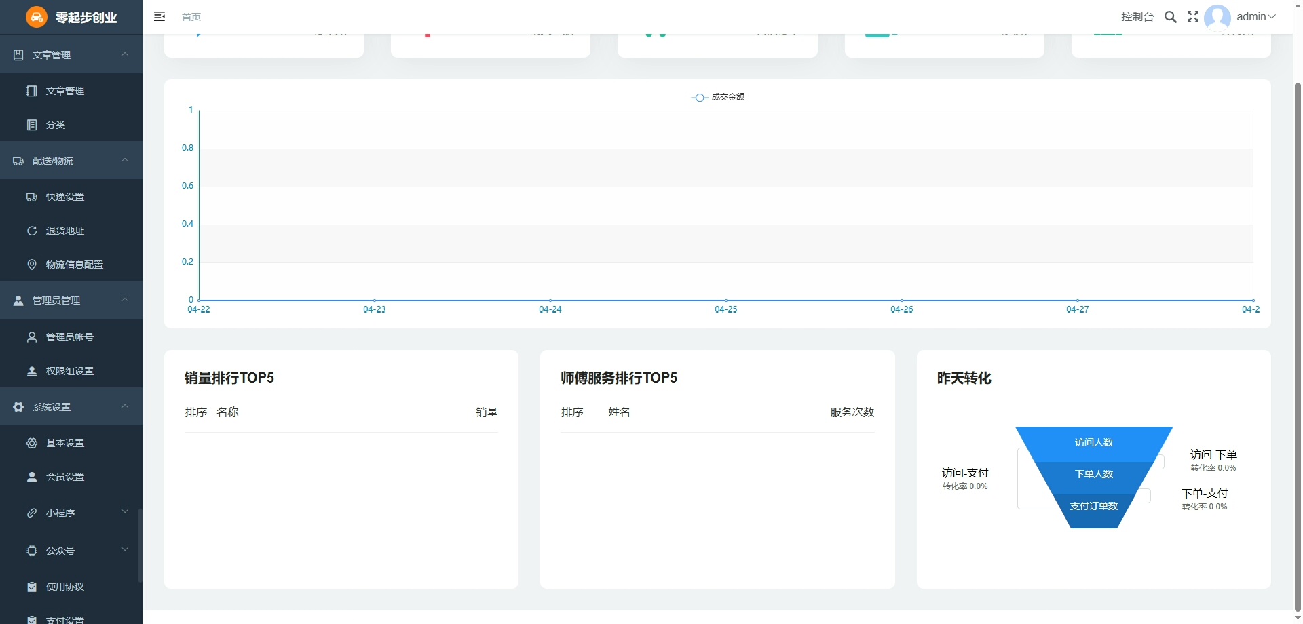The width and height of the screenshot is (1303, 624).
Task: Expand the 小程序 submenu
Action: (x=71, y=513)
